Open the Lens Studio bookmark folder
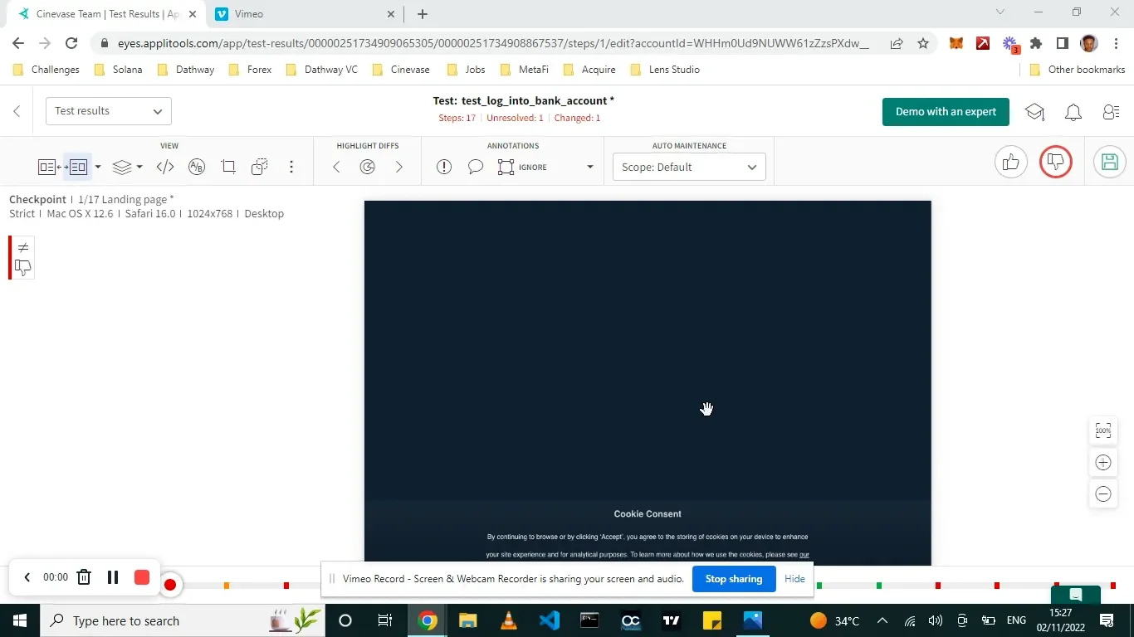1134x637 pixels. point(665,70)
